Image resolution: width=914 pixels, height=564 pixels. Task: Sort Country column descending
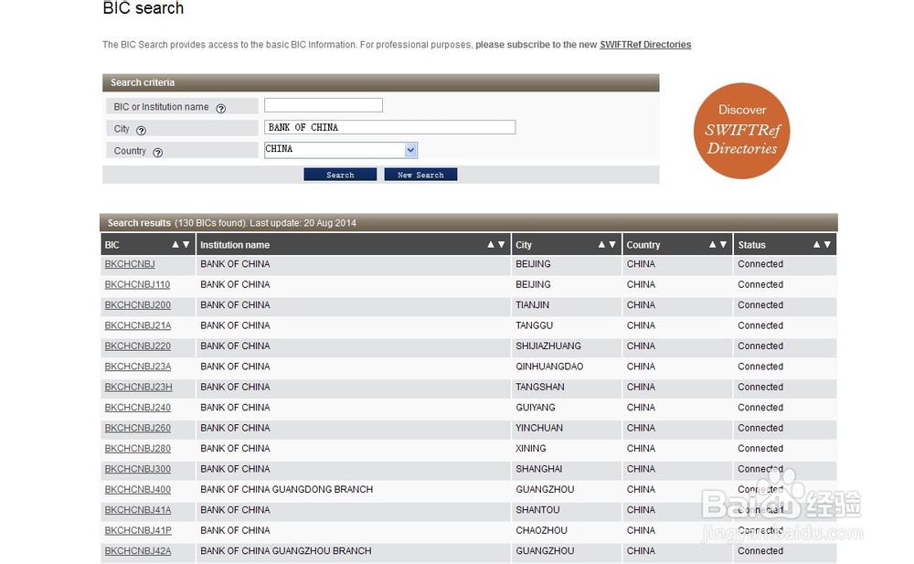[723, 244]
